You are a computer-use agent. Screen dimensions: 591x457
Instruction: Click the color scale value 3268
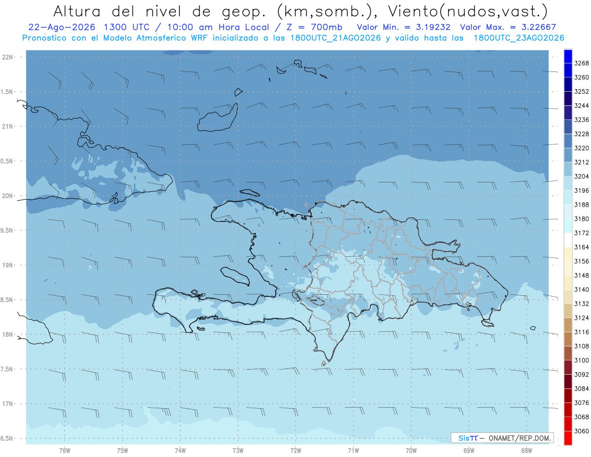pyautogui.click(x=582, y=63)
